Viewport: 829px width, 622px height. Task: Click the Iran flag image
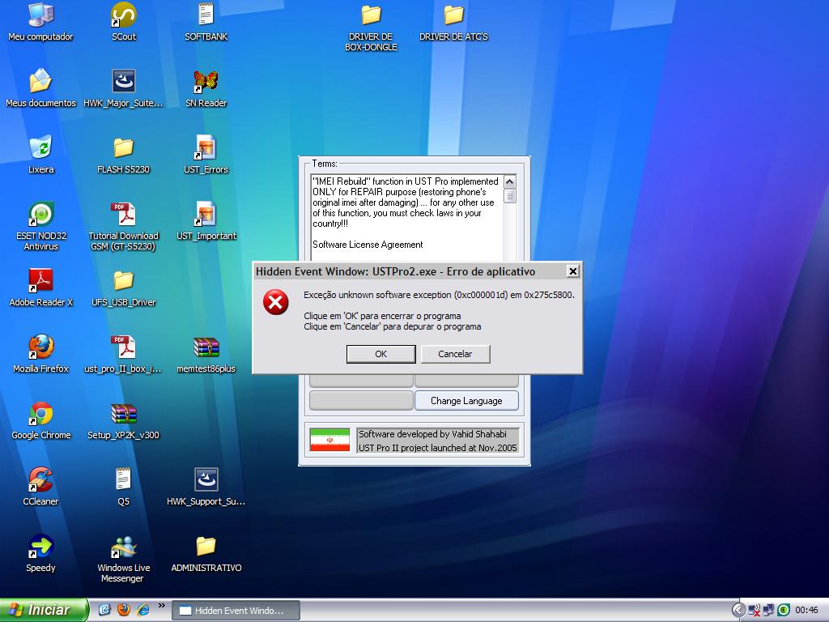click(329, 440)
